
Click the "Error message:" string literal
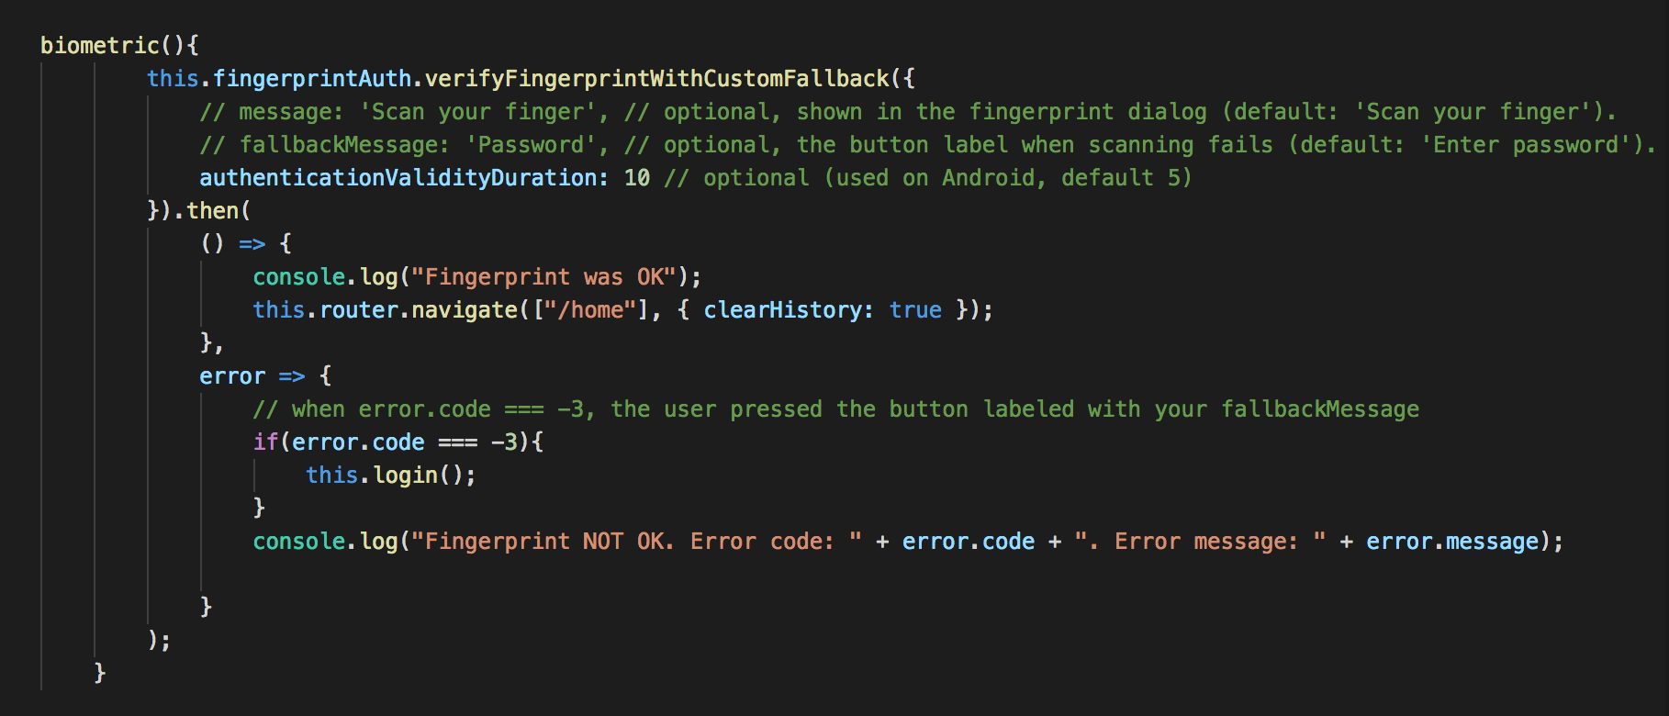tap(1201, 541)
